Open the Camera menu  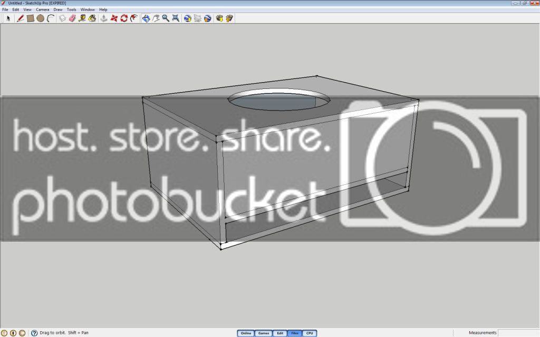tap(43, 9)
